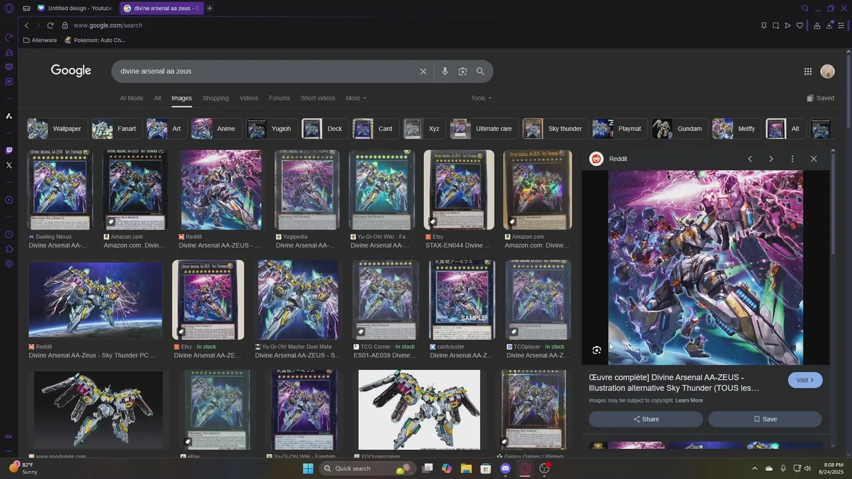Take a snapshot with the capture icon

[775, 25]
